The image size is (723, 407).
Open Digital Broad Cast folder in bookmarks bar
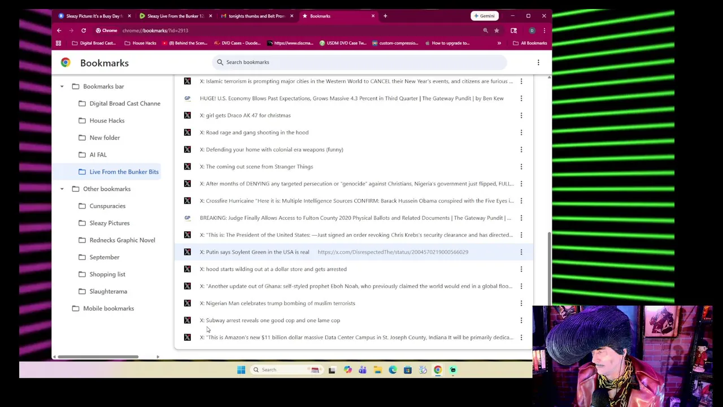93,43
